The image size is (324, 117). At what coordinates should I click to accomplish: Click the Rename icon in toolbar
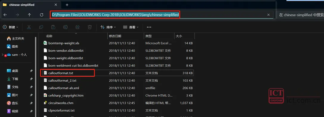65,27
